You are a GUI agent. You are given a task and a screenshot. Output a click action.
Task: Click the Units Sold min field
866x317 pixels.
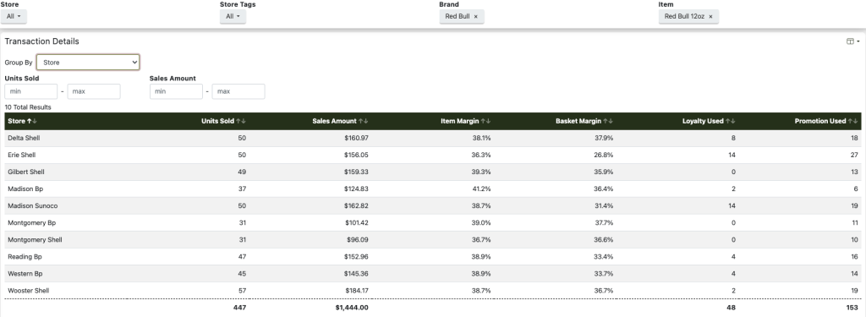pos(31,91)
